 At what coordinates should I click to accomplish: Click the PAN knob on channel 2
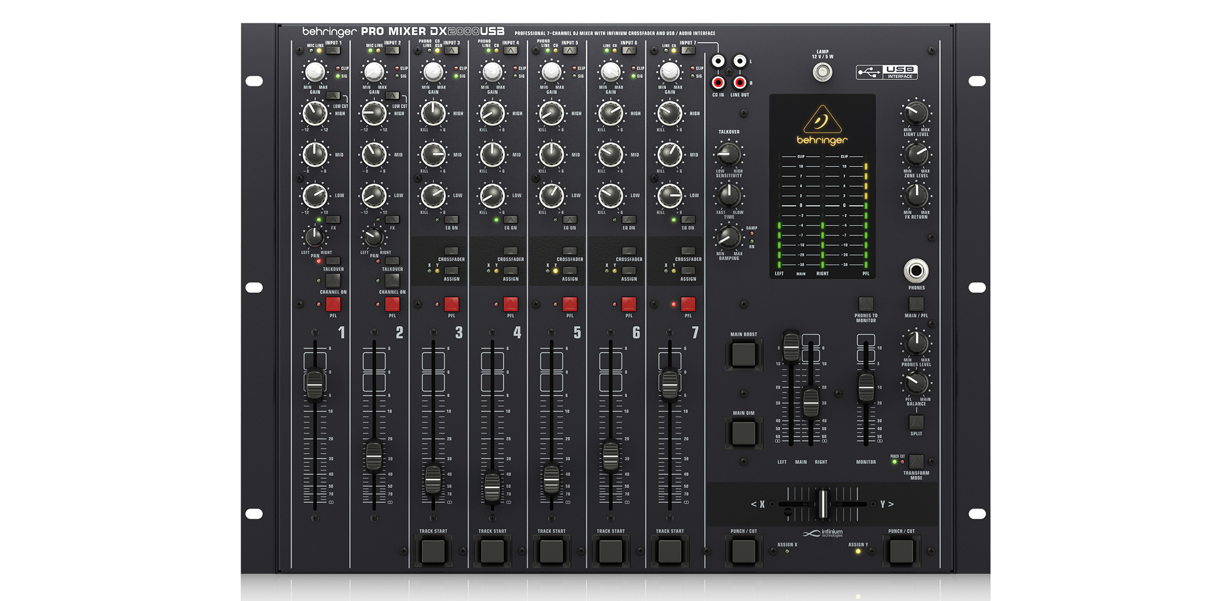[x=374, y=237]
